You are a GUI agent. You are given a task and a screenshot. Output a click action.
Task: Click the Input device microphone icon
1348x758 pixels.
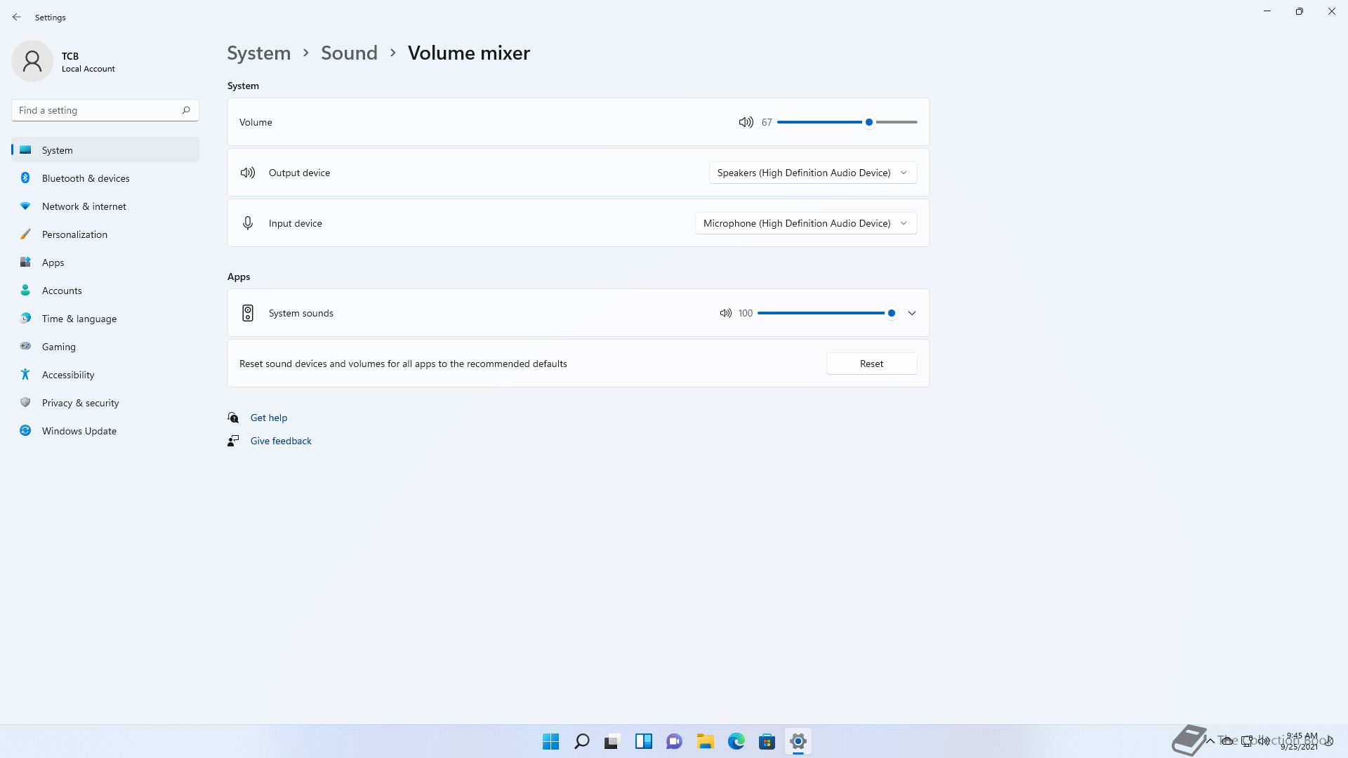(x=248, y=223)
